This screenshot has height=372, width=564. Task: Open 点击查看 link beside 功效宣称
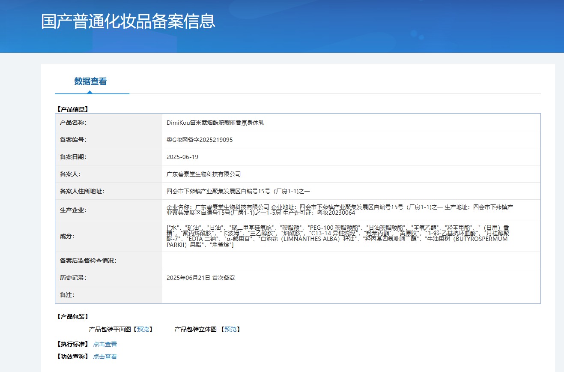click(x=105, y=357)
